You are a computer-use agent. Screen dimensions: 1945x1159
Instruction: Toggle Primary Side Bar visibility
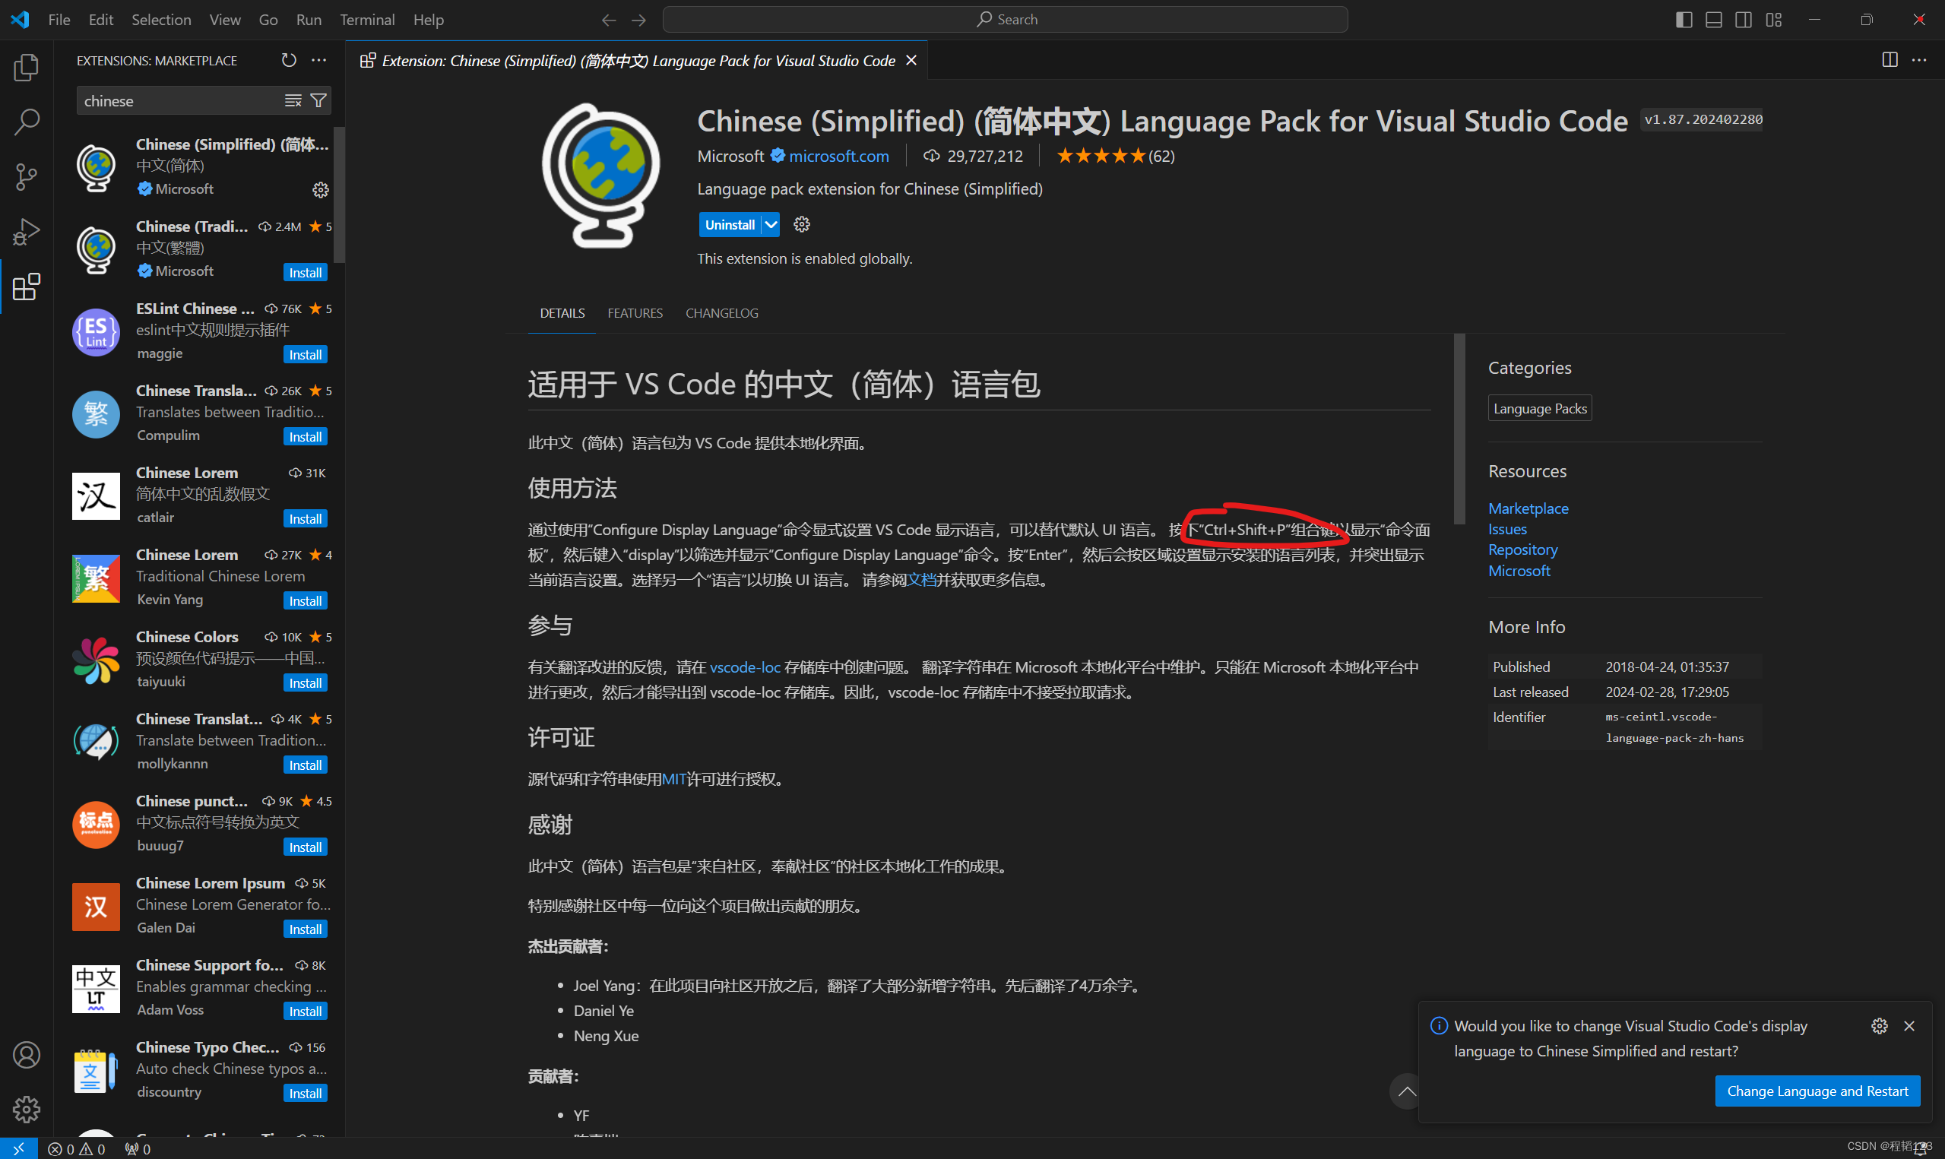(x=1684, y=20)
